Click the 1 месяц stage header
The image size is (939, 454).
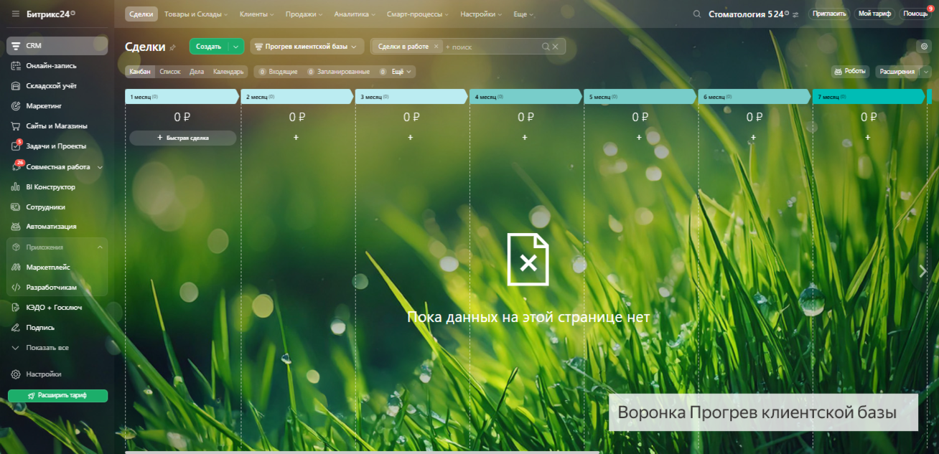tap(182, 97)
